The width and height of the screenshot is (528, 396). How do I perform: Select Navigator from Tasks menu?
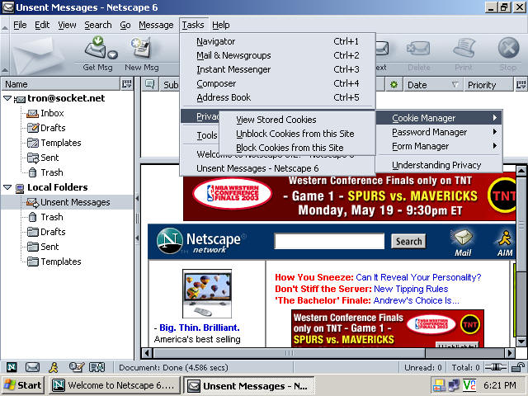[x=278, y=41]
